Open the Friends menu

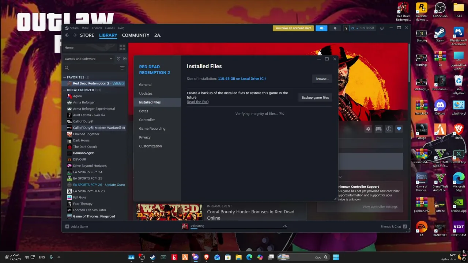pos(97,28)
